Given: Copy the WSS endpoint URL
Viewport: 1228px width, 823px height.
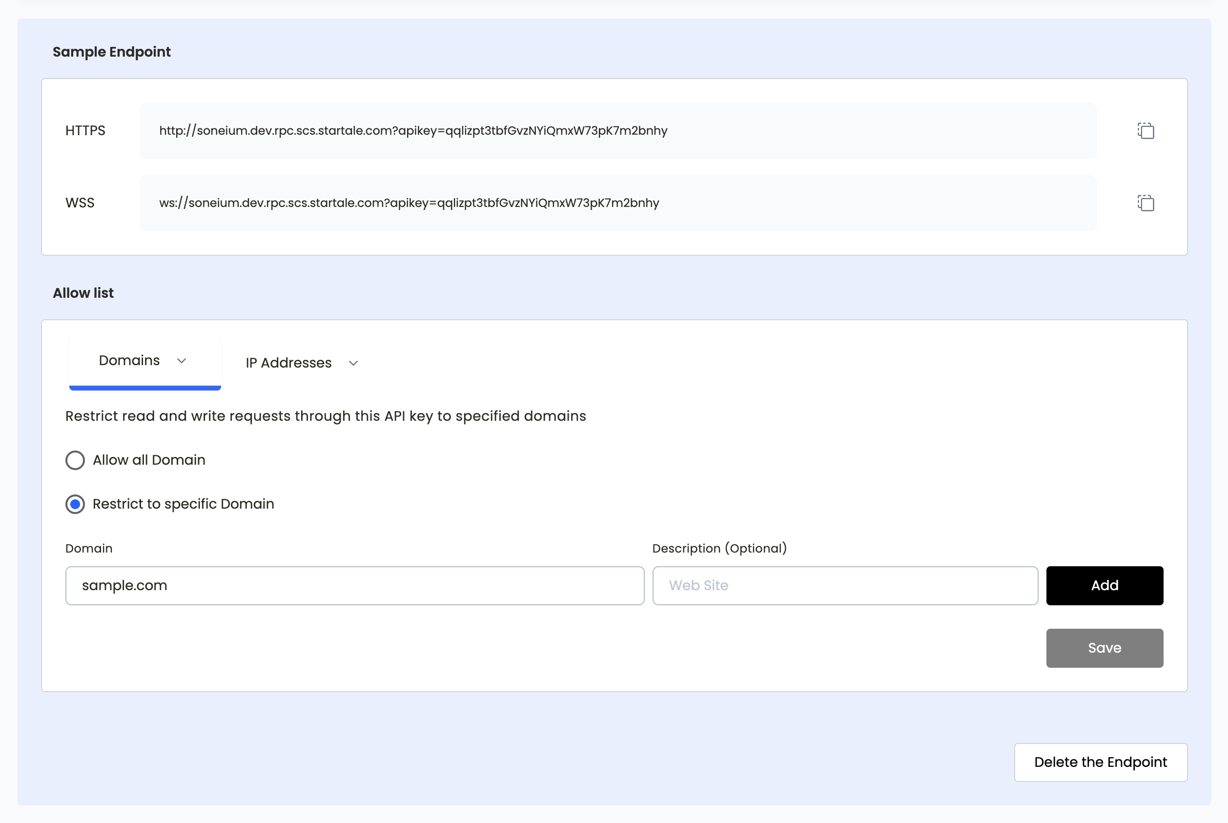Looking at the screenshot, I should tap(1146, 203).
